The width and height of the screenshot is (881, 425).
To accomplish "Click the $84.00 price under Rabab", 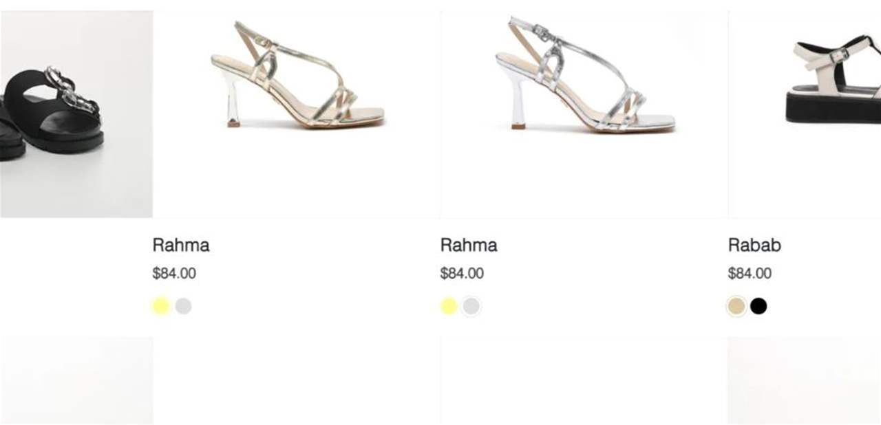I will pyautogui.click(x=750, y=274).
